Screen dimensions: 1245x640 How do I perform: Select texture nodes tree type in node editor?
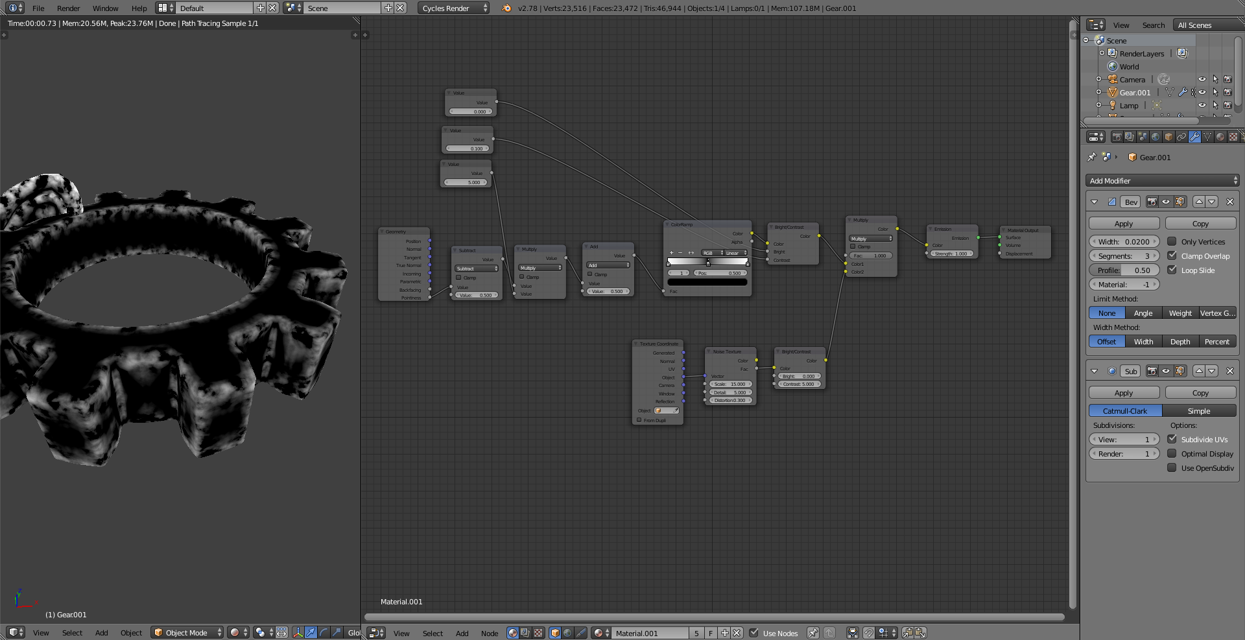pos(538,633)
